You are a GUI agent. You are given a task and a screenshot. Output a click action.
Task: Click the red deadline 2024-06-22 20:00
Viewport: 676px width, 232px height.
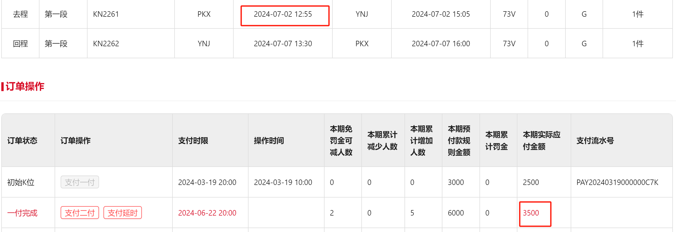pyautogui.click(x=207, y=213)
